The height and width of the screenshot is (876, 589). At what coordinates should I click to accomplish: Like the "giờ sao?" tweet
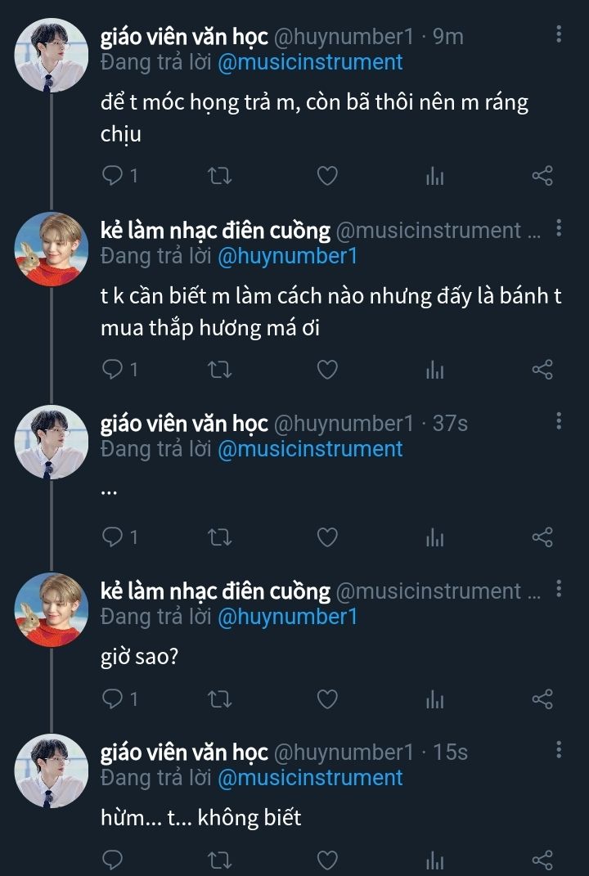(x=327, y=699)
